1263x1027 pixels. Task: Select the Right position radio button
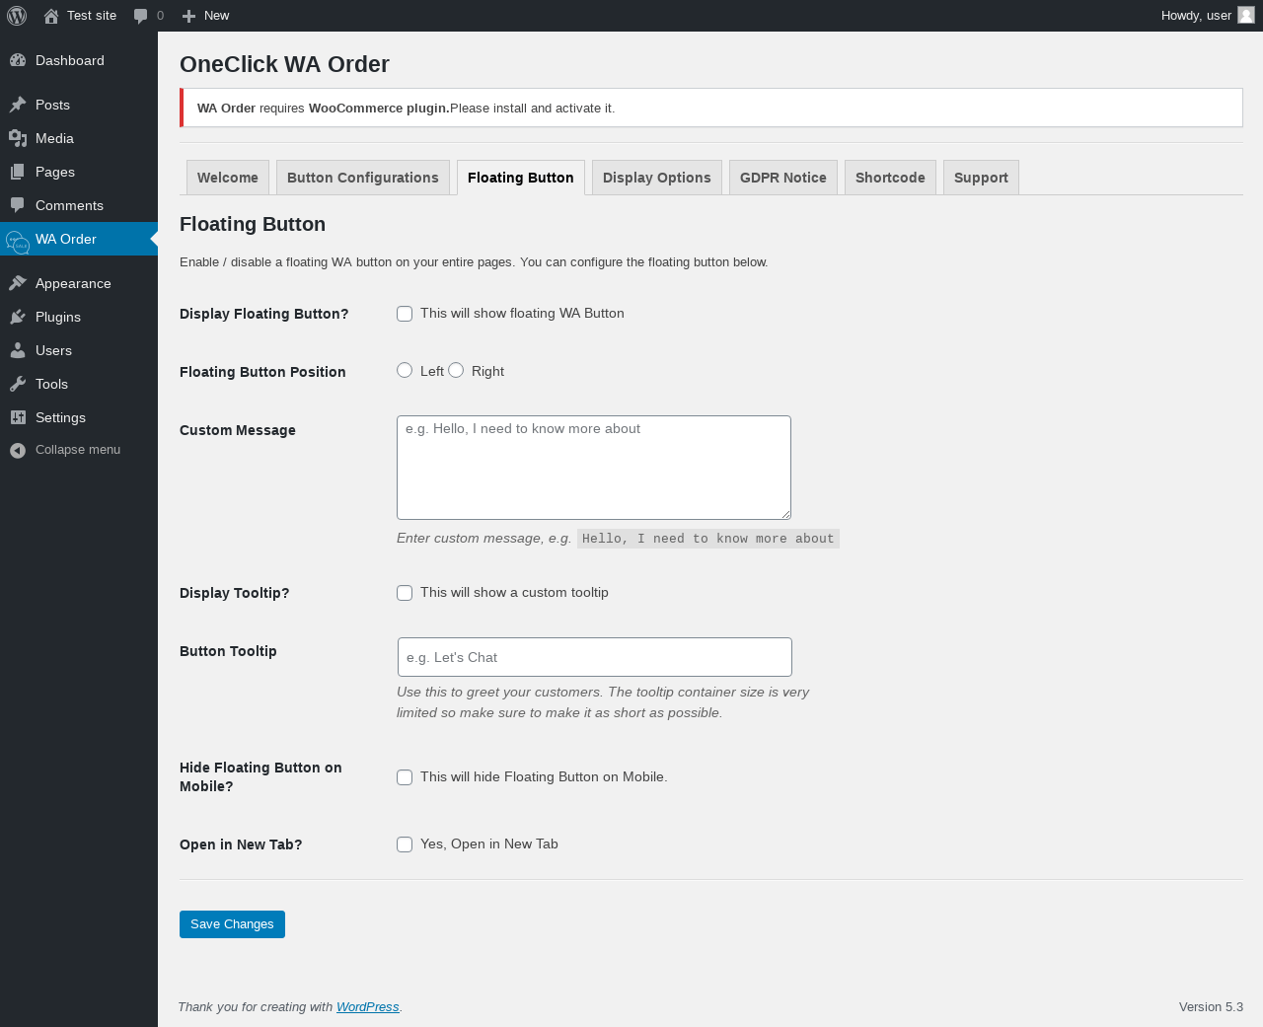[x=456, y=370]
